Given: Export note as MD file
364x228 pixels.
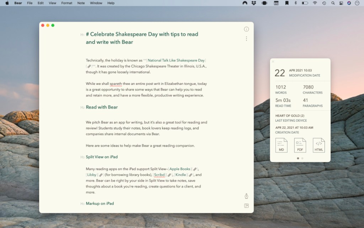Looking at the screenshot, I should pyautogui.click(x=281, y=145).
